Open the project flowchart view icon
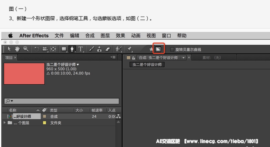Viewport: 270px width, 147px height. pyautogui.click(x=118, y=116)
